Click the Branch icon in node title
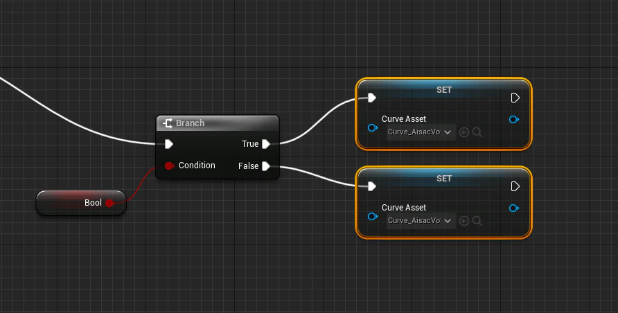 click(168, 123)
